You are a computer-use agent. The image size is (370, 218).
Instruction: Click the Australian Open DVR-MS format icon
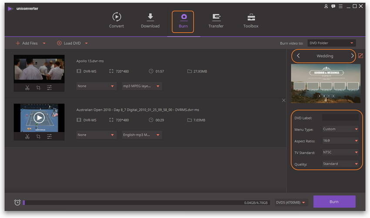[x=79, y=120]
